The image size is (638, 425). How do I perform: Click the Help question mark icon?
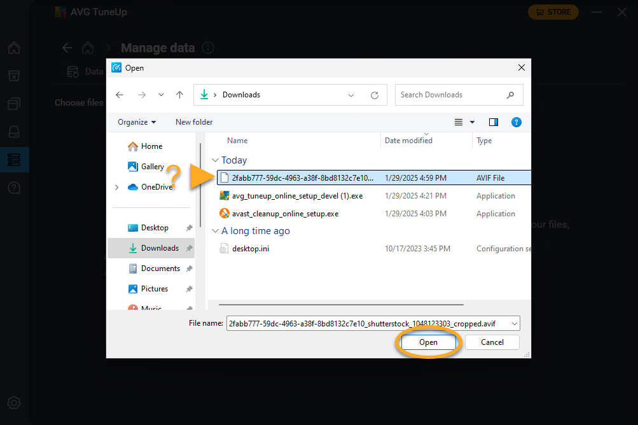tap(517, 122)
